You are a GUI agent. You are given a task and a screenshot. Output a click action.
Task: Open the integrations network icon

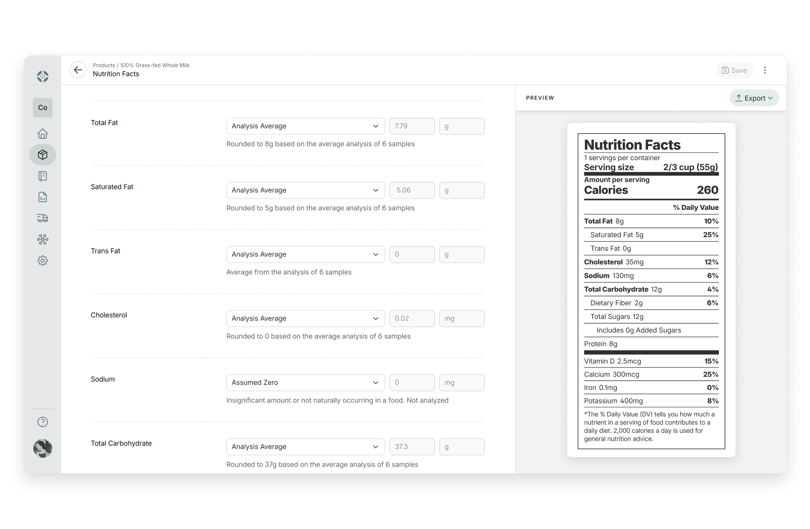[x=42, y=239]
